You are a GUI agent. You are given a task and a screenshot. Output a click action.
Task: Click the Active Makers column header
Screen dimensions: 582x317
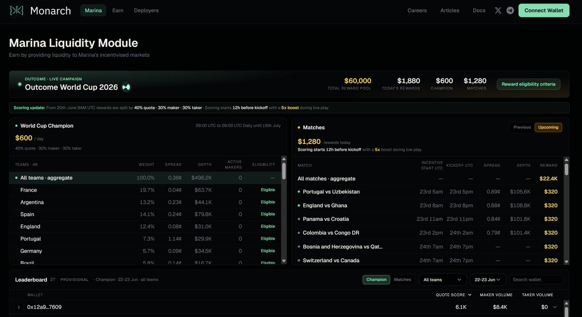click(x=233, y=165)
